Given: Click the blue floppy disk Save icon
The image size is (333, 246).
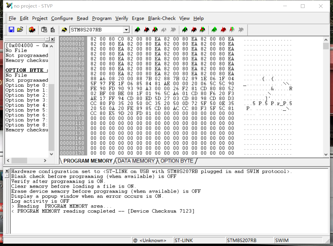Looking at the screenshot, I should (x=11, y=30).
